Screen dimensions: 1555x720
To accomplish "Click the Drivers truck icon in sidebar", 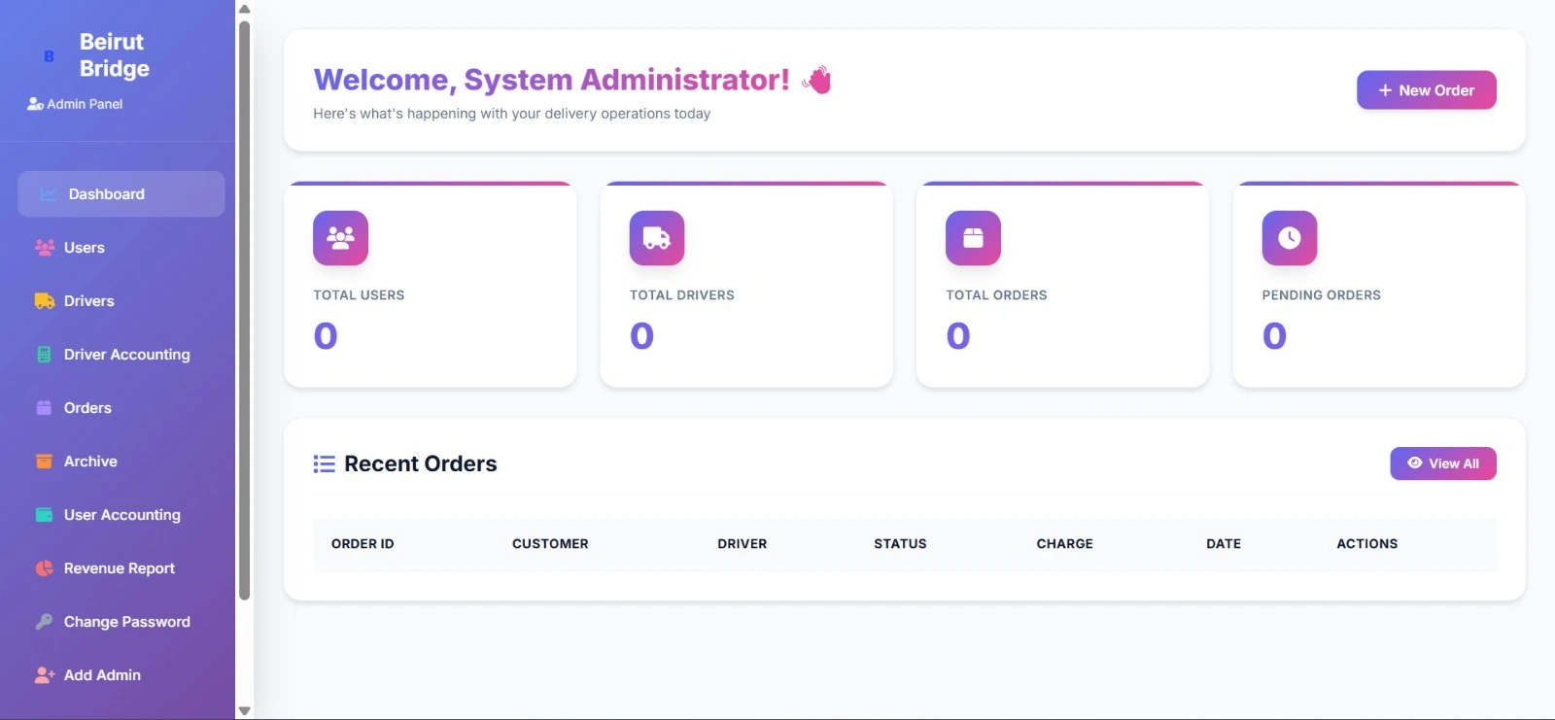I will [x=45, y=301].
